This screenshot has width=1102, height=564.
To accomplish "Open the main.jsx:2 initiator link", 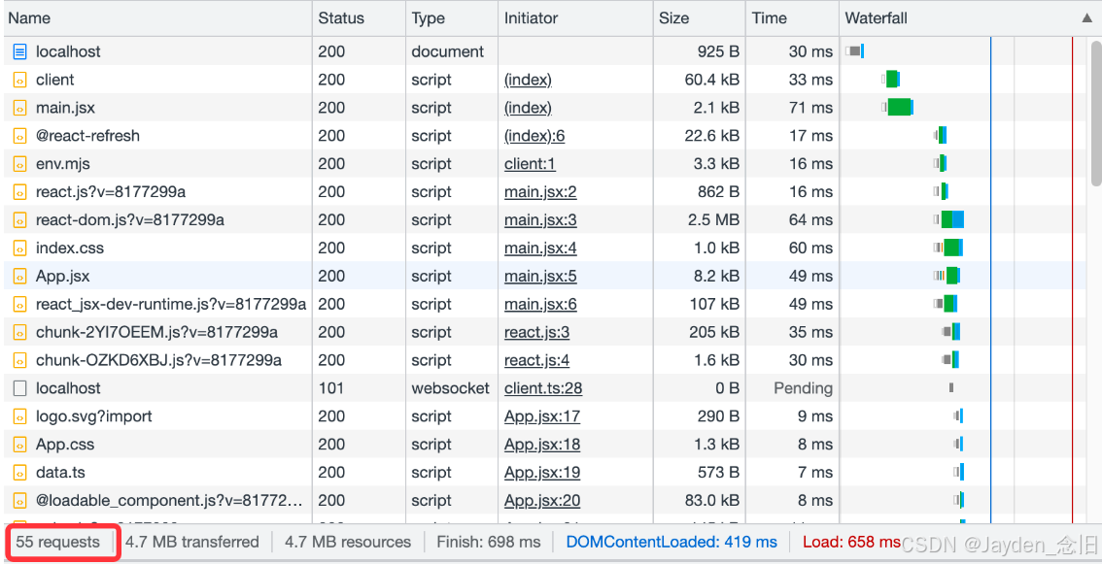I will coord(540,192).
